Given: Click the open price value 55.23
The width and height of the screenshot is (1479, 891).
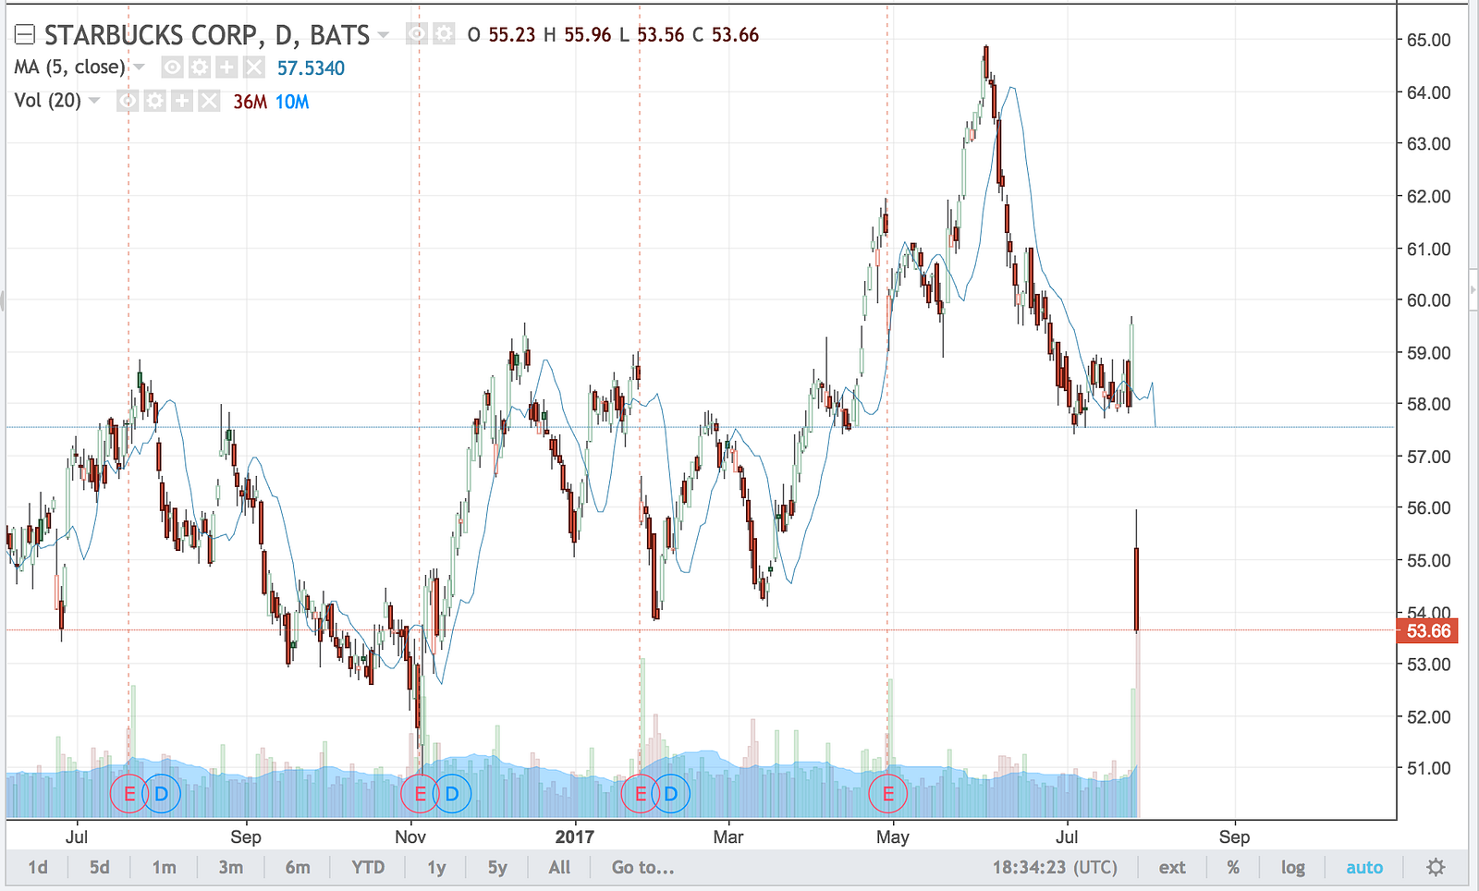Looking at the screenshot, I should (512, 35).
